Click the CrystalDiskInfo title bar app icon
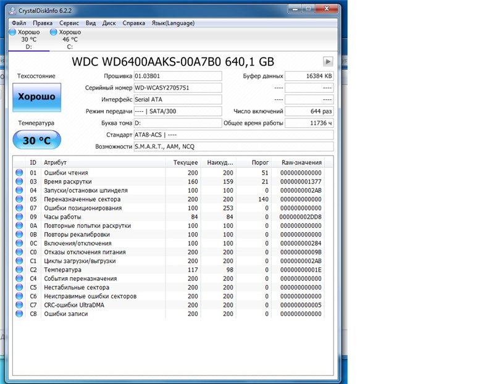This screenshot has width=494, height=384. pyautogui.click(x=12, y=10)
